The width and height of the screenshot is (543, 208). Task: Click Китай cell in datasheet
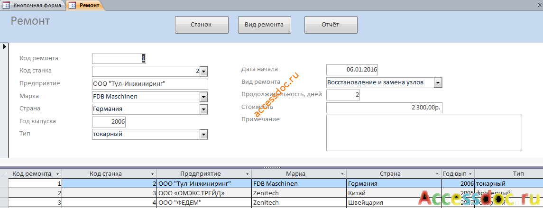click(394, 193)
